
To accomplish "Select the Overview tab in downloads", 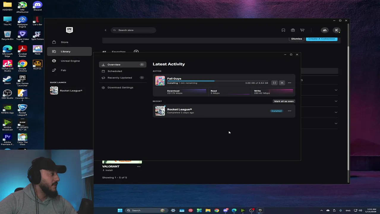I will (123, 64).
